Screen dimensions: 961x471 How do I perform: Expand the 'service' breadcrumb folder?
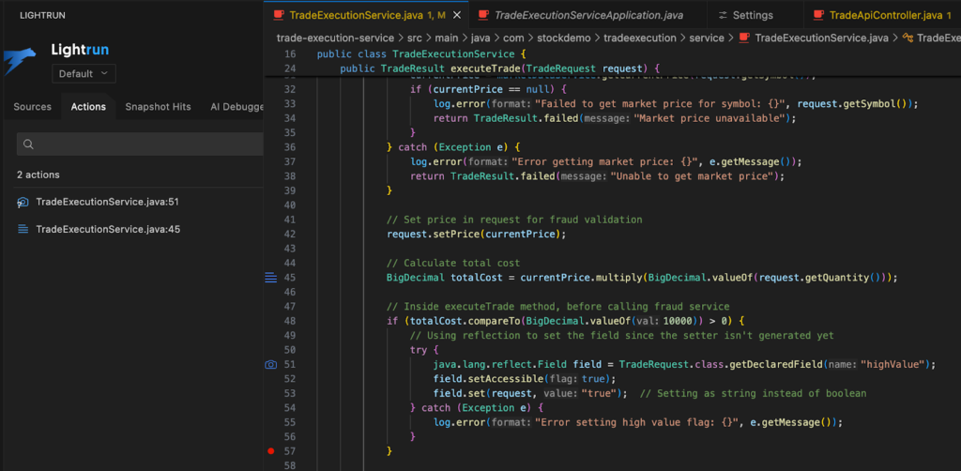[x=707, y=38]
